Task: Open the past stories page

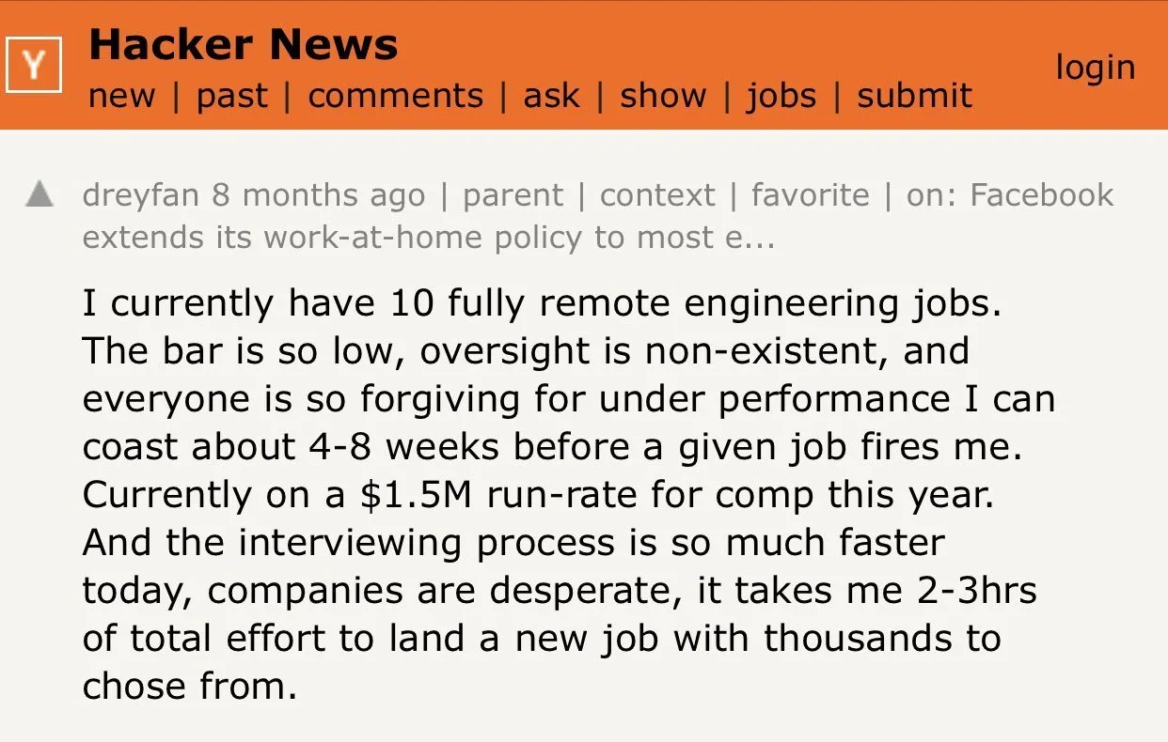Action: tap(231, 96)
